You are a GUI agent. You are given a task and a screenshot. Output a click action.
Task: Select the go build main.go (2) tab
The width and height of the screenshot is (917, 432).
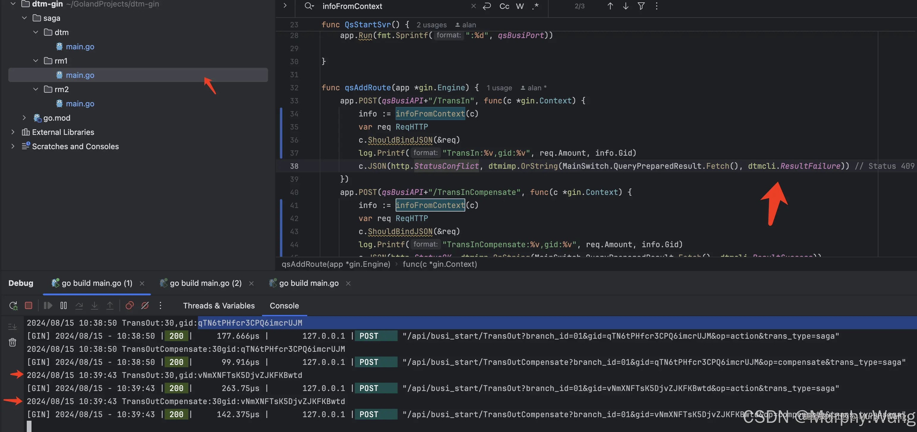coord(205,283)
